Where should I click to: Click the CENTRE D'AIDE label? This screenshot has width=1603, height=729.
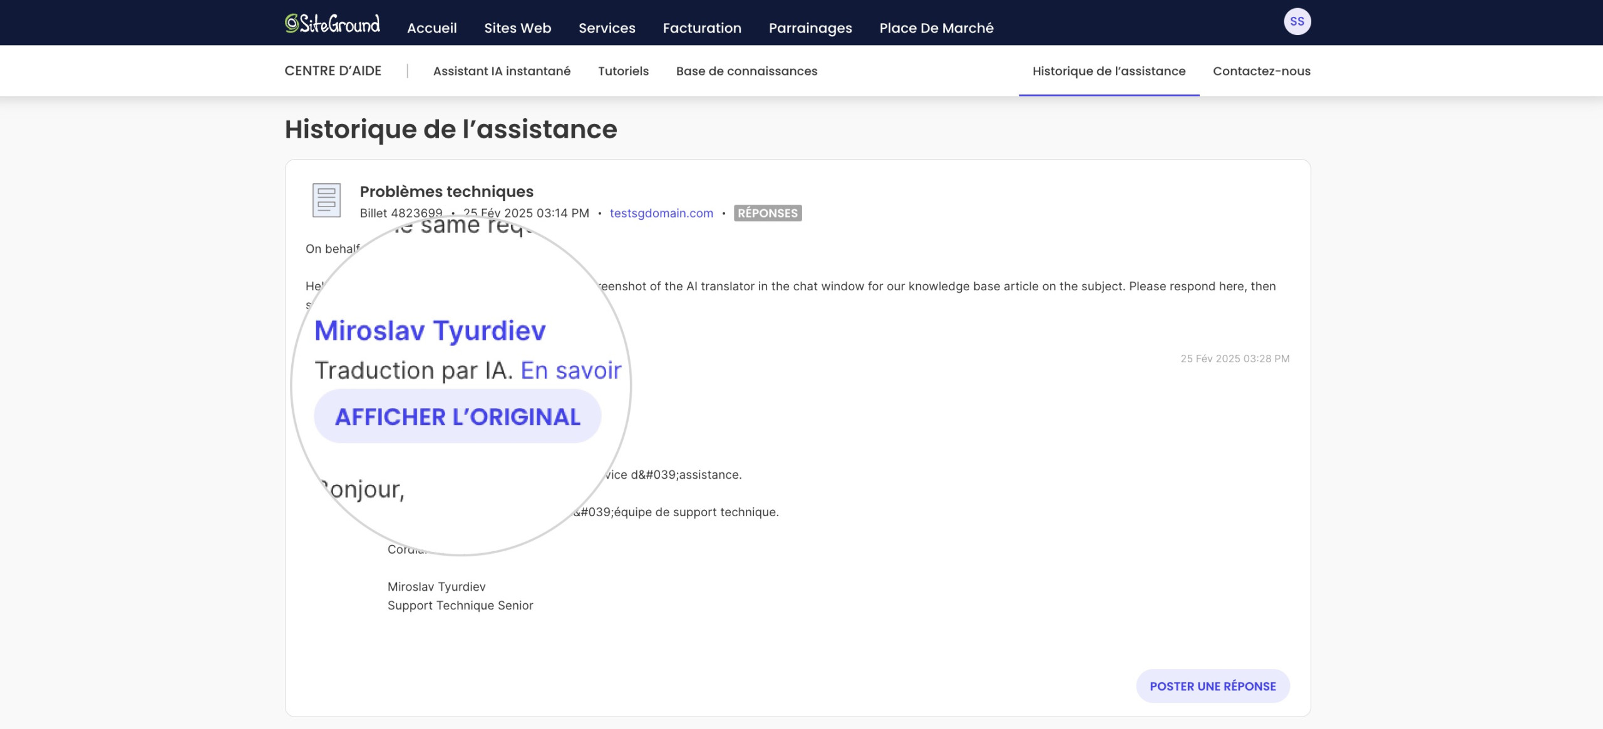pos(332,71)
